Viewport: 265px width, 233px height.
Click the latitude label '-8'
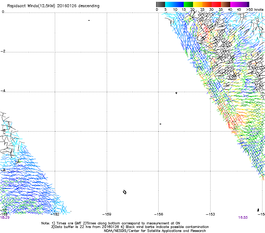[x=3, y=170]
